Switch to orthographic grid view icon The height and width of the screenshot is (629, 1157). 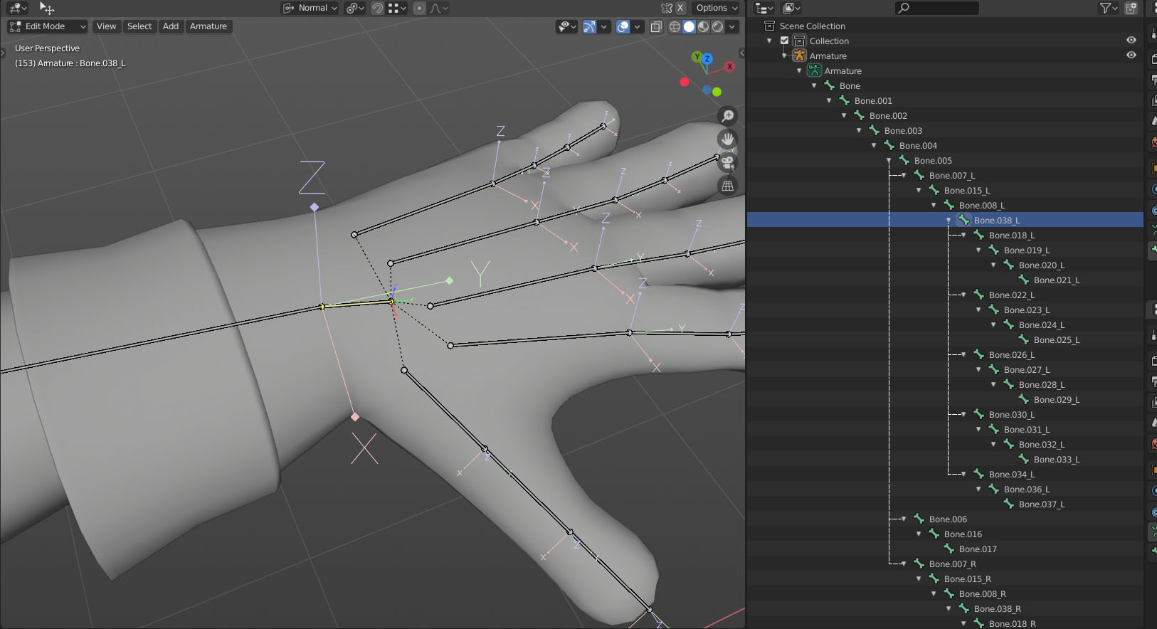tap(728, 186)
